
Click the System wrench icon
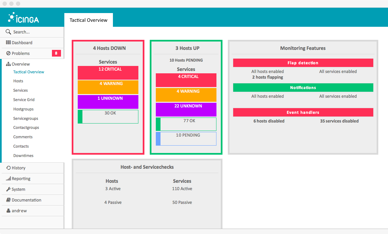(x=8, y=189)
